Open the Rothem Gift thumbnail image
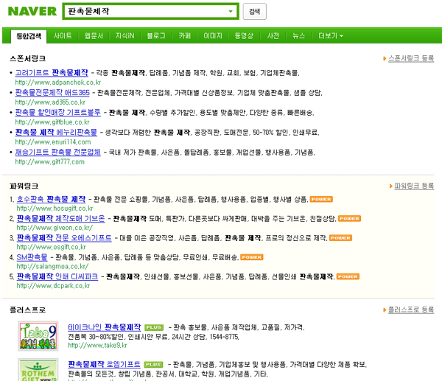The height and width of the screenshot is (381, 442). [x=38, y=370]
